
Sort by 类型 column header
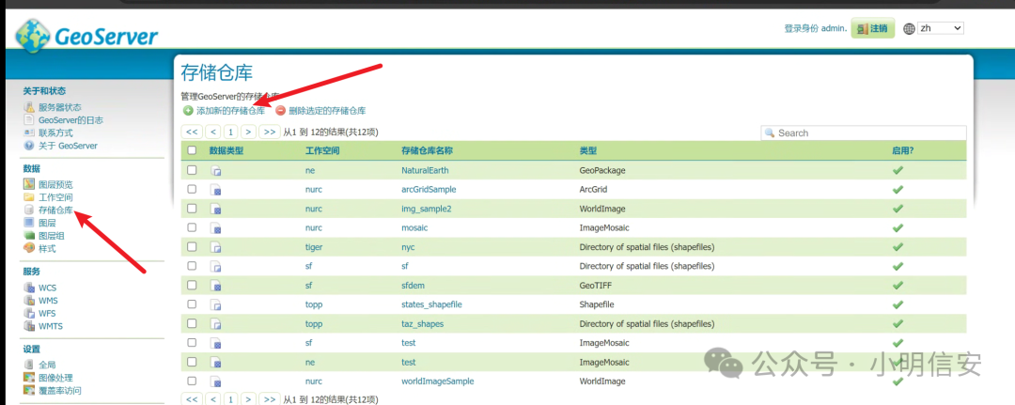point(587,150)
